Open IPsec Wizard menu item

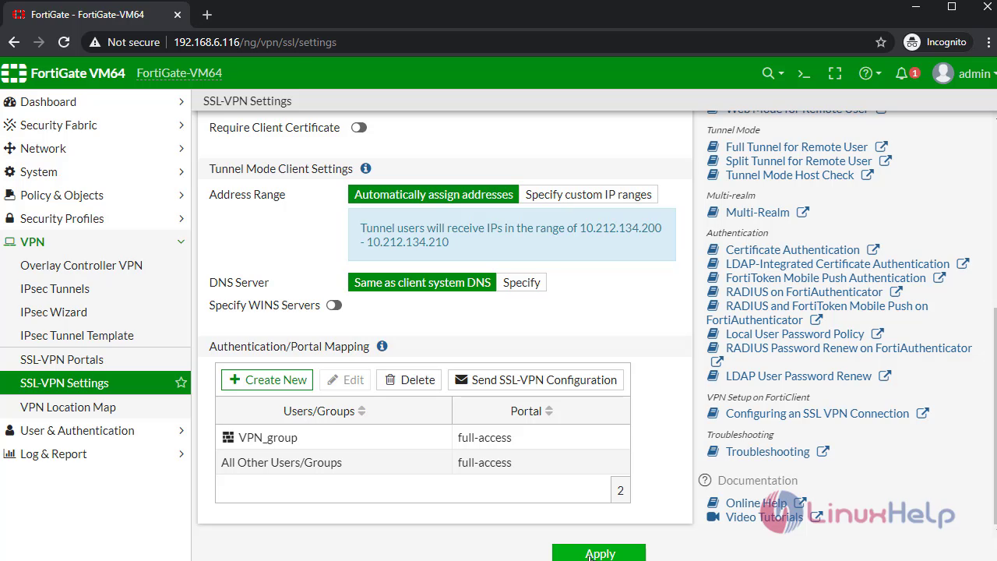(x=54, y=312)
